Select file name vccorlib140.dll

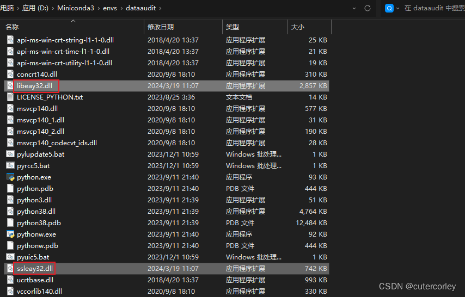click(x=39, y=292)
